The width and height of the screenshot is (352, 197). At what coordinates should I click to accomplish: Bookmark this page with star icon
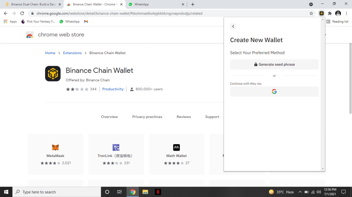tap(311, 13)
